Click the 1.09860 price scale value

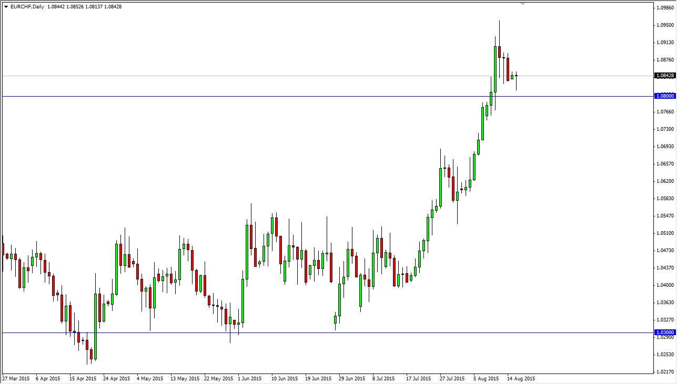(x=665, y=8)
